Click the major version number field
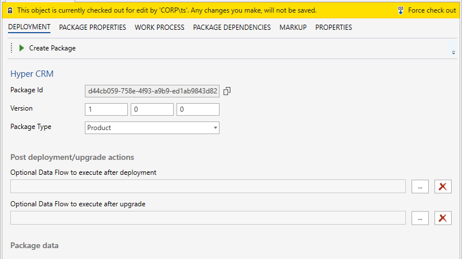462x259 pixels. (x=106, y=109)
